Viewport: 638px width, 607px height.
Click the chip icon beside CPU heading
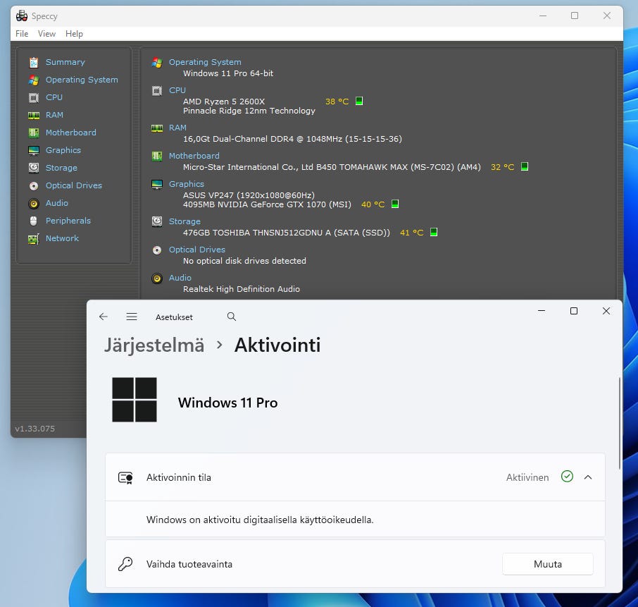tap(157, 90)
